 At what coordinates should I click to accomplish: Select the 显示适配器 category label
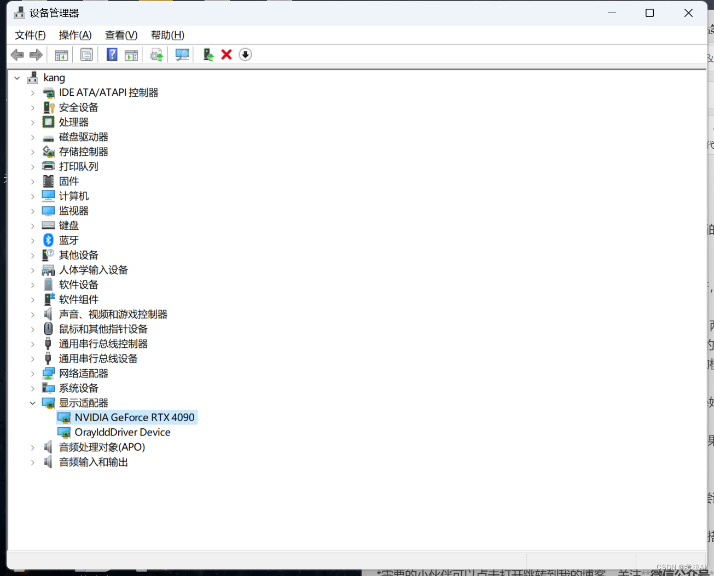click(84, 403)
